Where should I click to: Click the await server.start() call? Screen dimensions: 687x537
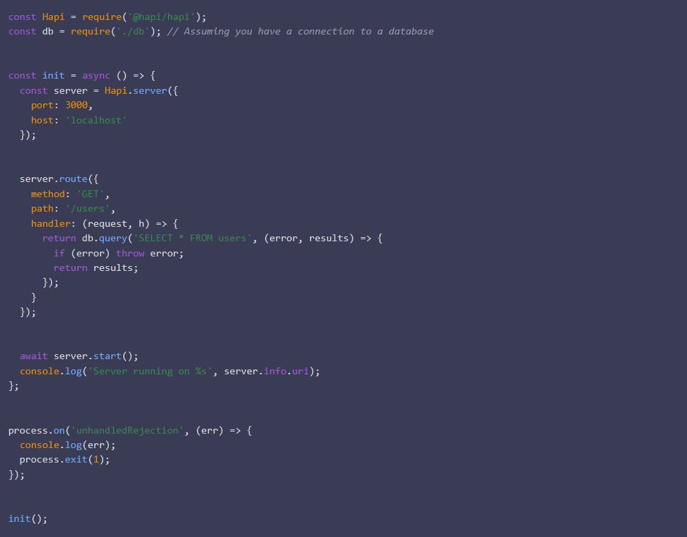tap(79, 356)
